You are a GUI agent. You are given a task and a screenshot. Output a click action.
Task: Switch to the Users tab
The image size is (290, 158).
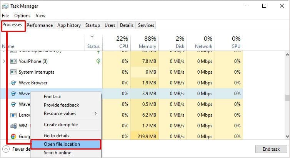110,25
